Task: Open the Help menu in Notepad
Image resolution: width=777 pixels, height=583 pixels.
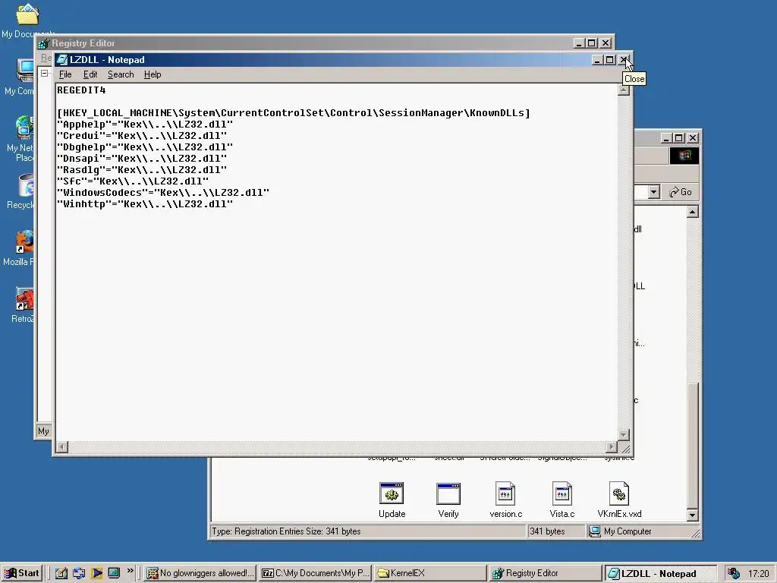Action: point(152,74)
